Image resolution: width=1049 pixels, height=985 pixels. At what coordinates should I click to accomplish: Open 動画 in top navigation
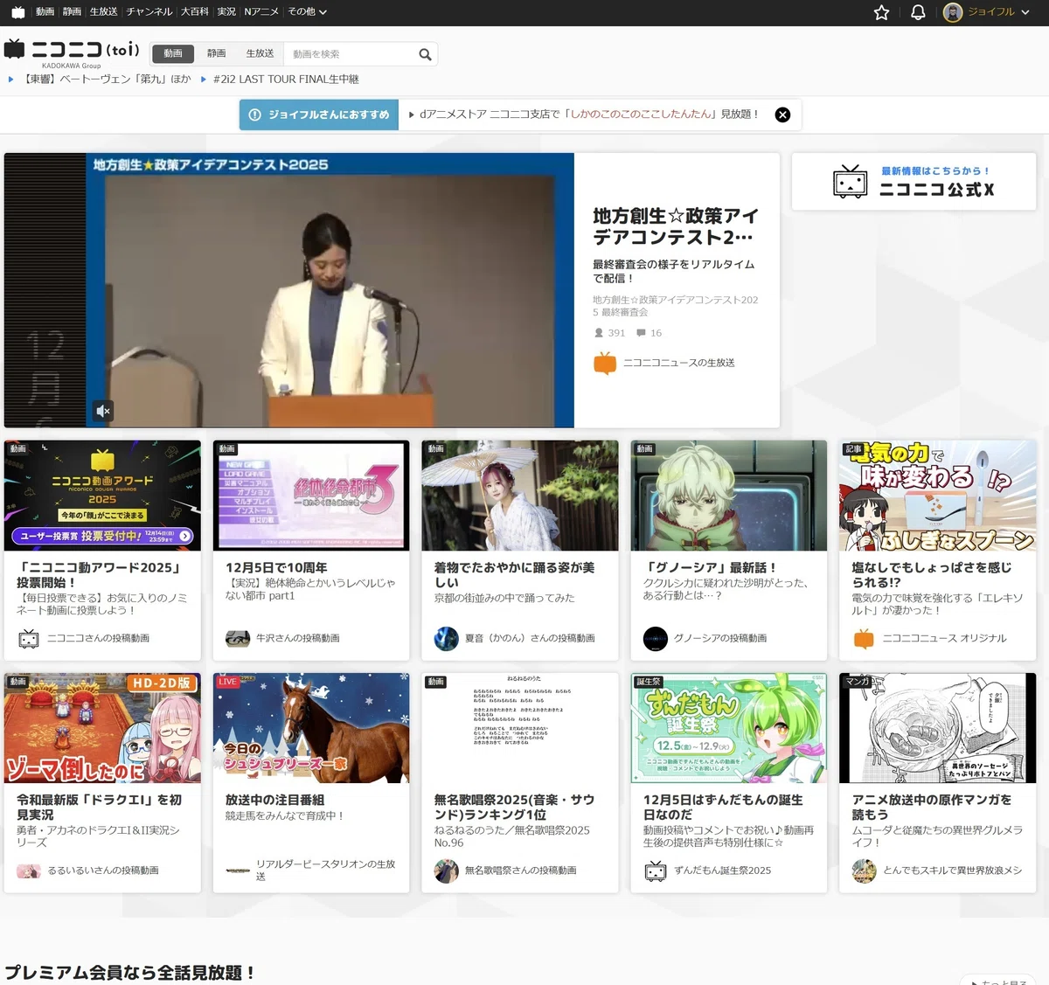click(x=45, y=12)
